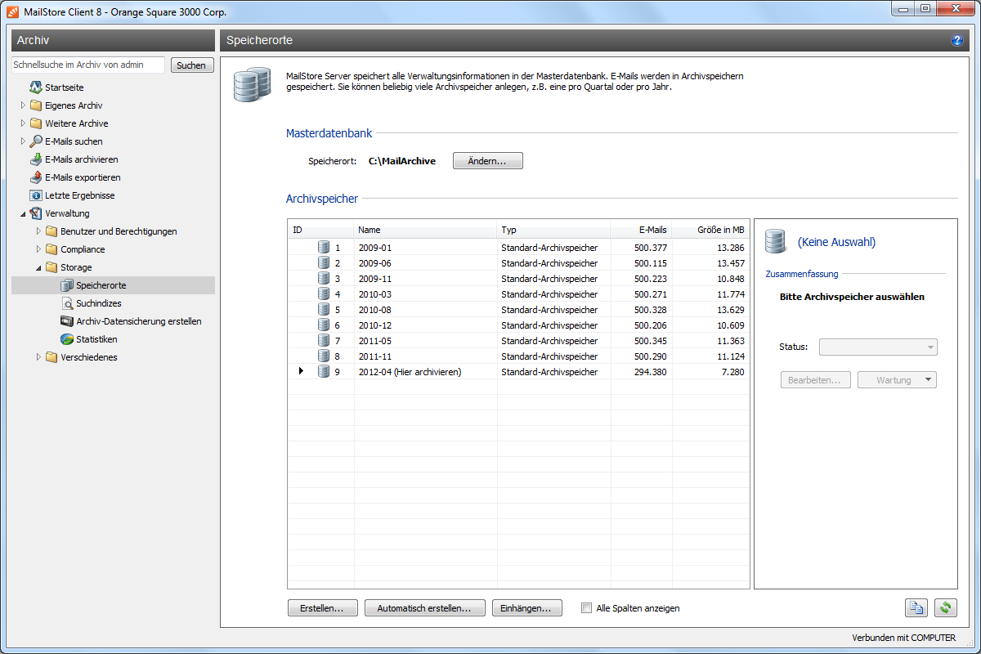Collapse the Storage folder node
The width and height of the screenshot is (981, 654).
pyautogui.click(x=38, y=267)
